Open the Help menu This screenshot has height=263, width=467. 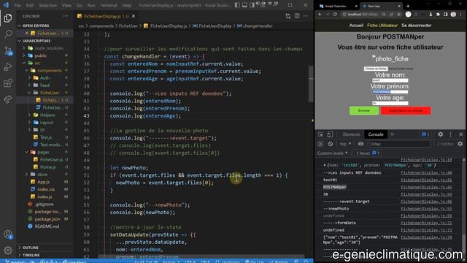[126, 5]
